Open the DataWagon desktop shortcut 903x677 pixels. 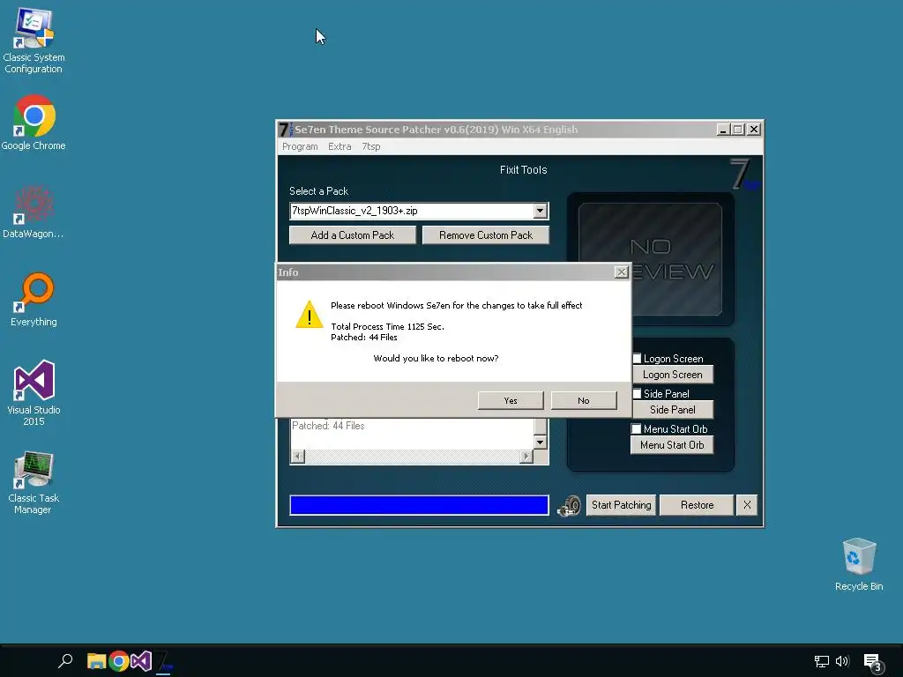(x=34, y=212)
